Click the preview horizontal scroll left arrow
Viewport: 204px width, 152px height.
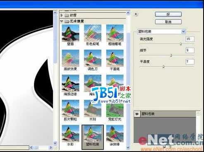31,147
